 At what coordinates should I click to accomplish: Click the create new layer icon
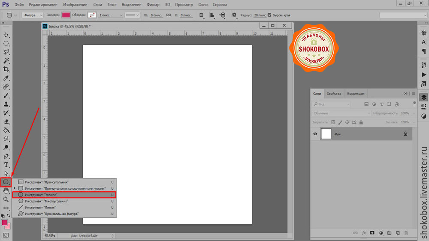(x=398, y=233)
